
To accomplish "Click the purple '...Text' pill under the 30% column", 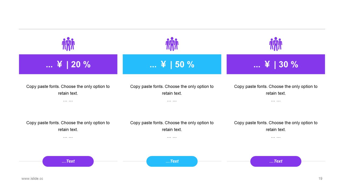I will point(276,161).
